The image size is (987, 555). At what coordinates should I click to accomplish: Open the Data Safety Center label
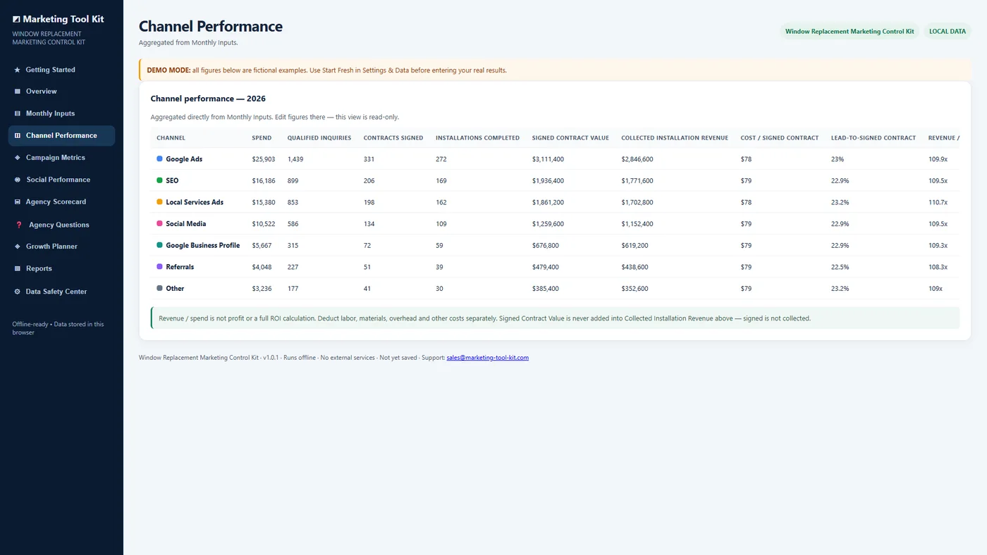[x=56, y=292]
